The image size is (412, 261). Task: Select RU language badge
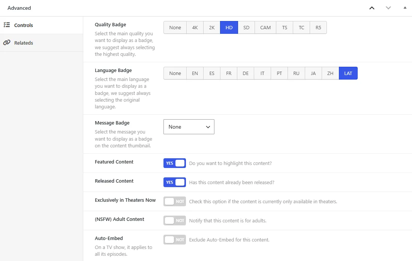(x=297, y=73)
